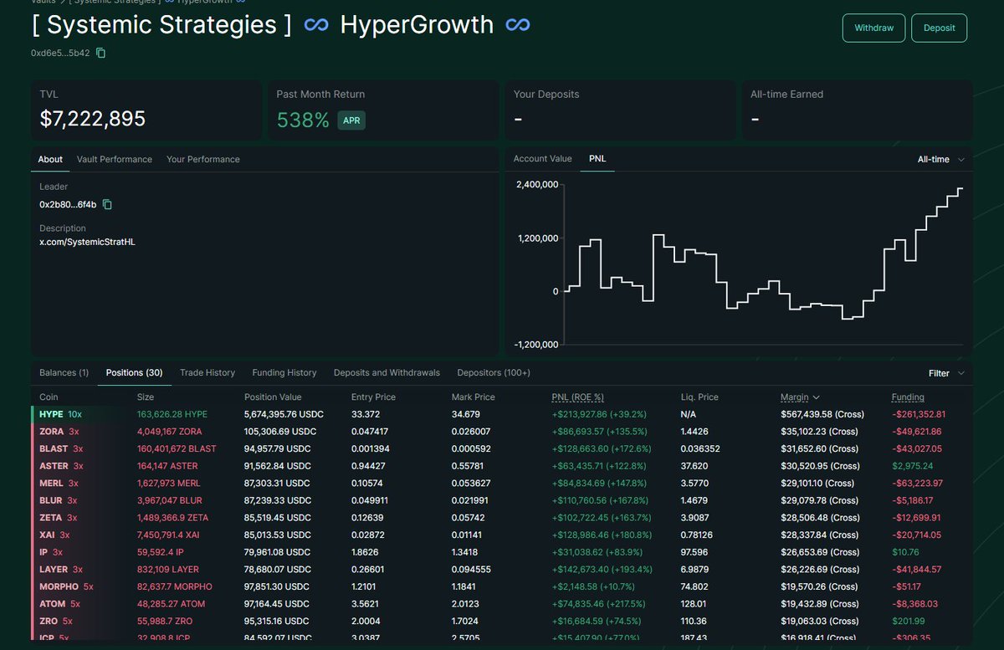Open the Funding History tab
This screenshot has height=650, width=1004.
(x=284, y=372)
